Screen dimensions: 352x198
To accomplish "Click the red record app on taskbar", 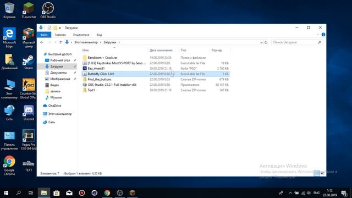I will click(82, 193).
